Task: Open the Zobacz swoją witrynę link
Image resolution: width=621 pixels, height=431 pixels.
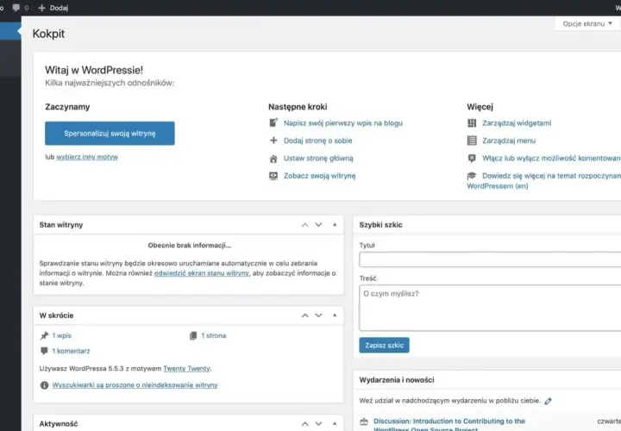Action: pos(320,176)
